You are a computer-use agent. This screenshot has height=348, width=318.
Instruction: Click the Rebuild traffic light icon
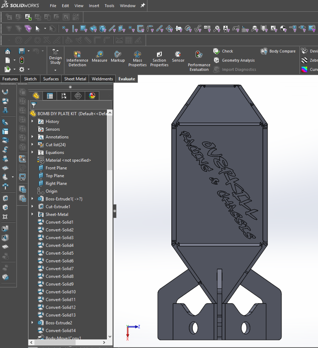tap(22, 60)
